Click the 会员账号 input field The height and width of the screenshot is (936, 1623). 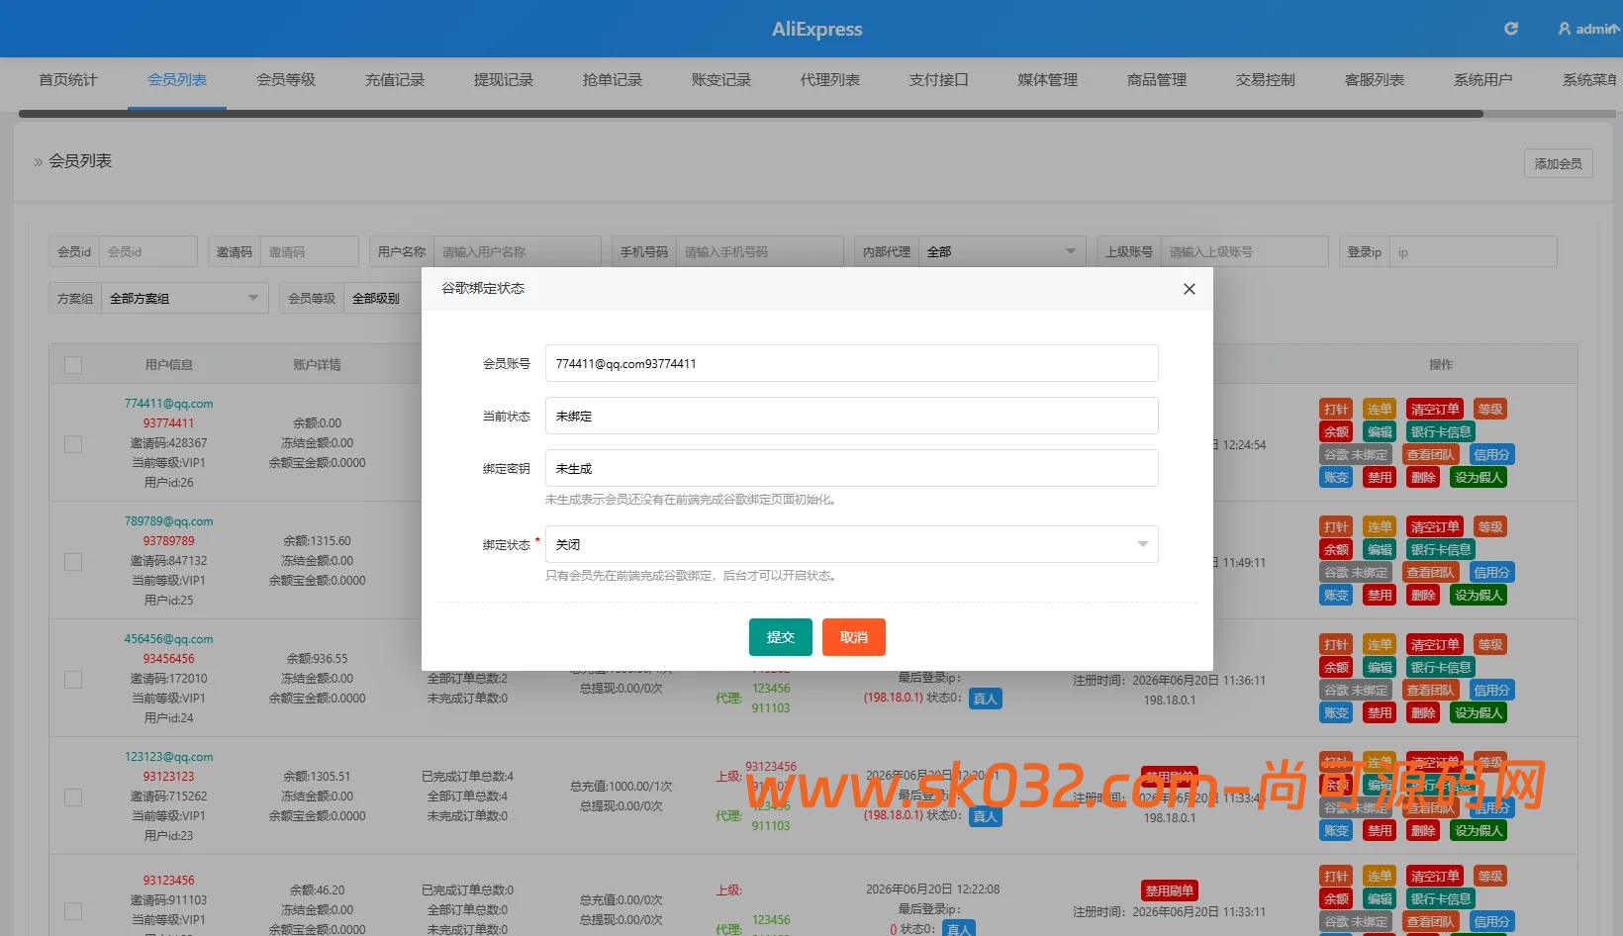852,363
